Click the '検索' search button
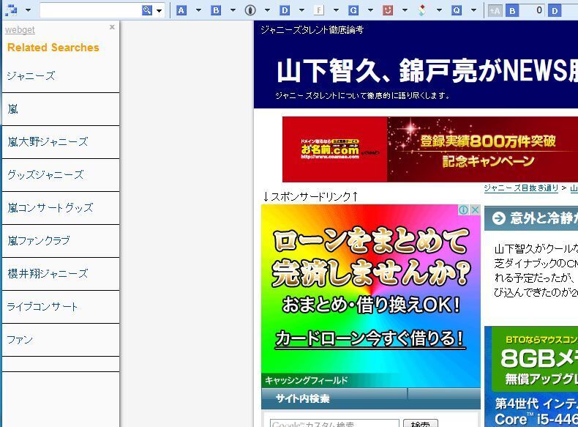 click(421, 423)
